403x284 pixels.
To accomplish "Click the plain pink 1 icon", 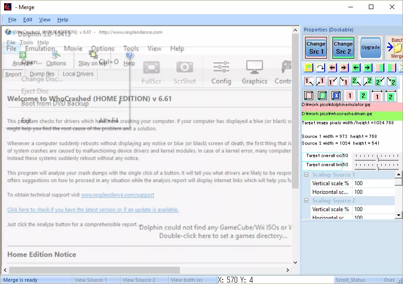I will 350,96.
